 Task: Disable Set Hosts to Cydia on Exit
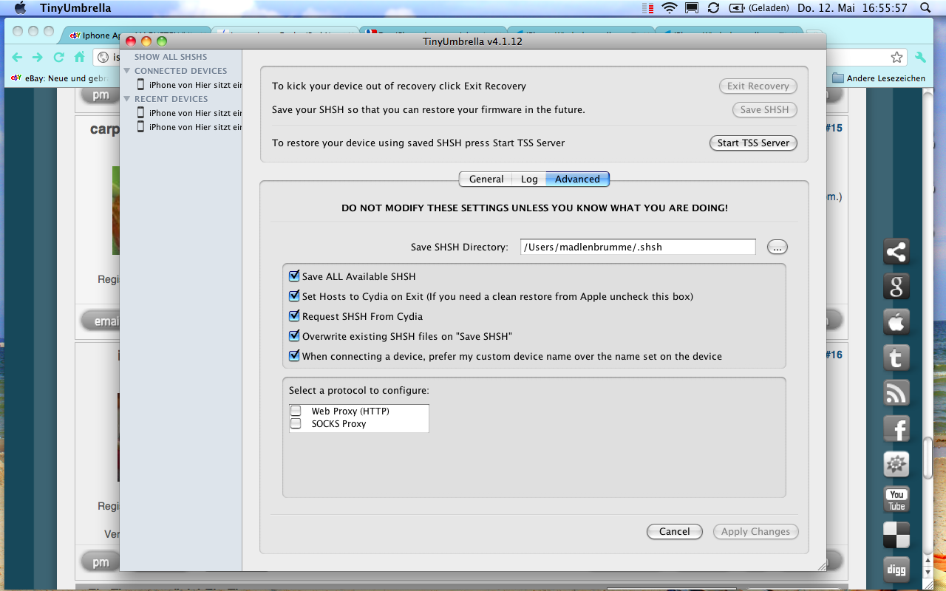[x=295, y=296]
